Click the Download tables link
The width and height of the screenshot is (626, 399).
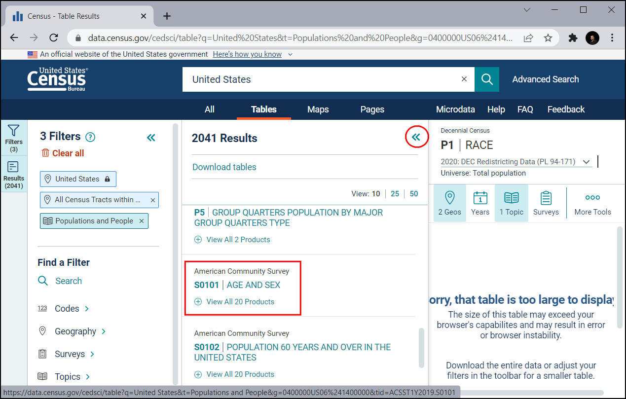pyautogui.click(x=224, y=167)
